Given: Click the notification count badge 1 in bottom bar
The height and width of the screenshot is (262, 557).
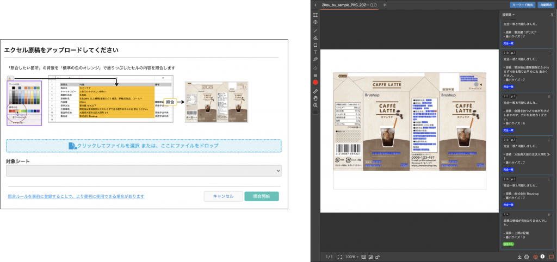Looking at the screenshot, I should (x=542, y=257).
